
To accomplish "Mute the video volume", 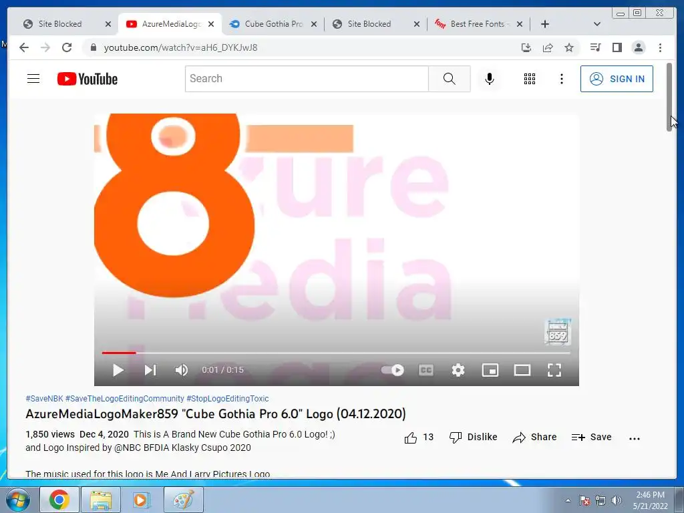I will [182, 370].
